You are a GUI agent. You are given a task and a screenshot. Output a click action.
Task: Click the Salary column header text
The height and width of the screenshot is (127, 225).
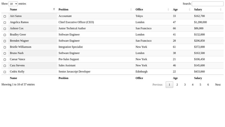click(198, 10)
